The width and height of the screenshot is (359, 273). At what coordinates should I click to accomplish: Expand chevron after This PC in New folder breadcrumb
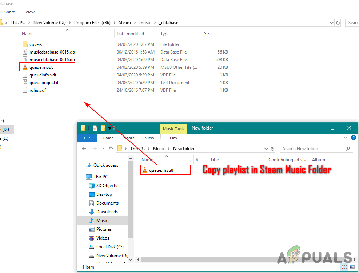[149, 149]
